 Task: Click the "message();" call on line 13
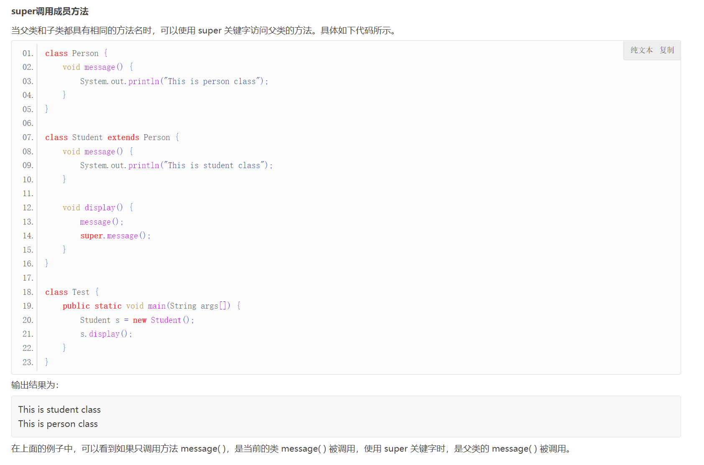point(102,222)
